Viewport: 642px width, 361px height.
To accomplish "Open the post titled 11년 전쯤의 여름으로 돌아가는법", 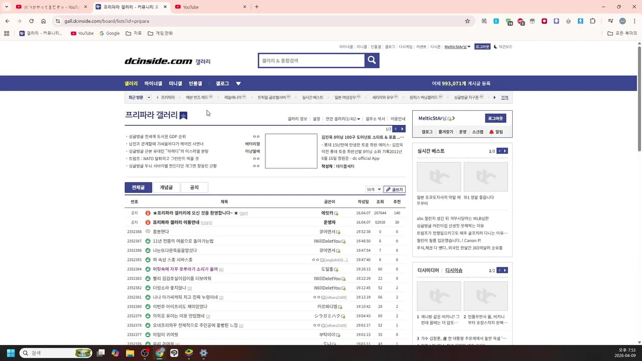I will [x=183, y=241].
